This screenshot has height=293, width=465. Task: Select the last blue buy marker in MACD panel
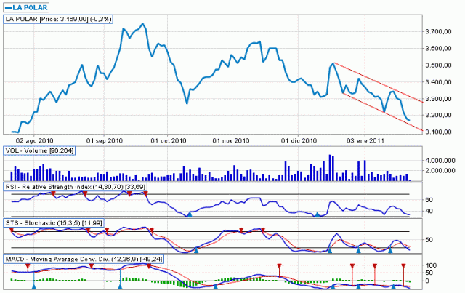coord(394,286)
